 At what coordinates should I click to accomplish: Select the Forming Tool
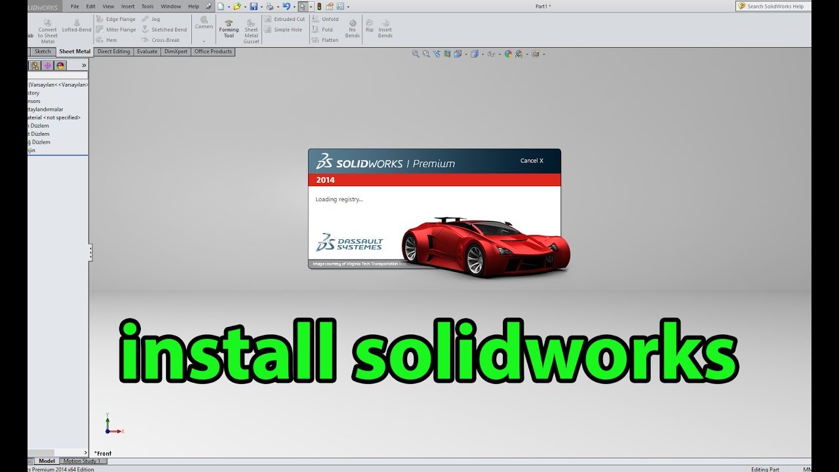pyautogui.click(x=229, y=29)
